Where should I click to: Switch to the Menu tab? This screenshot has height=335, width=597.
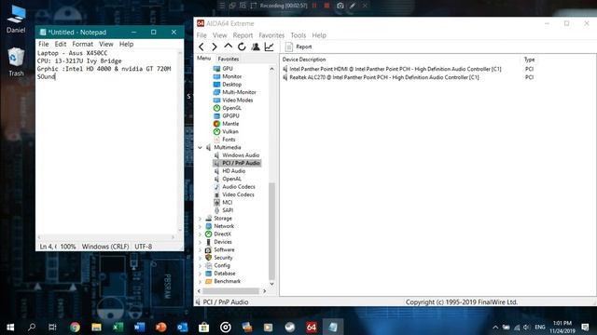(203, 58)
